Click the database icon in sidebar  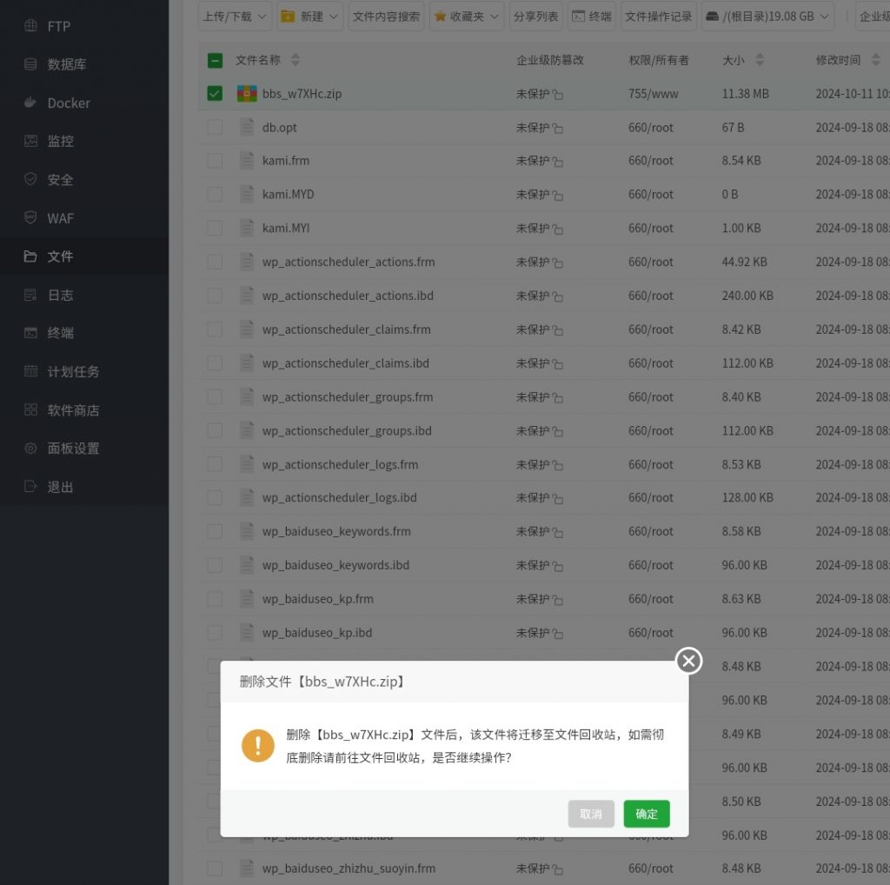pos(30,64)
